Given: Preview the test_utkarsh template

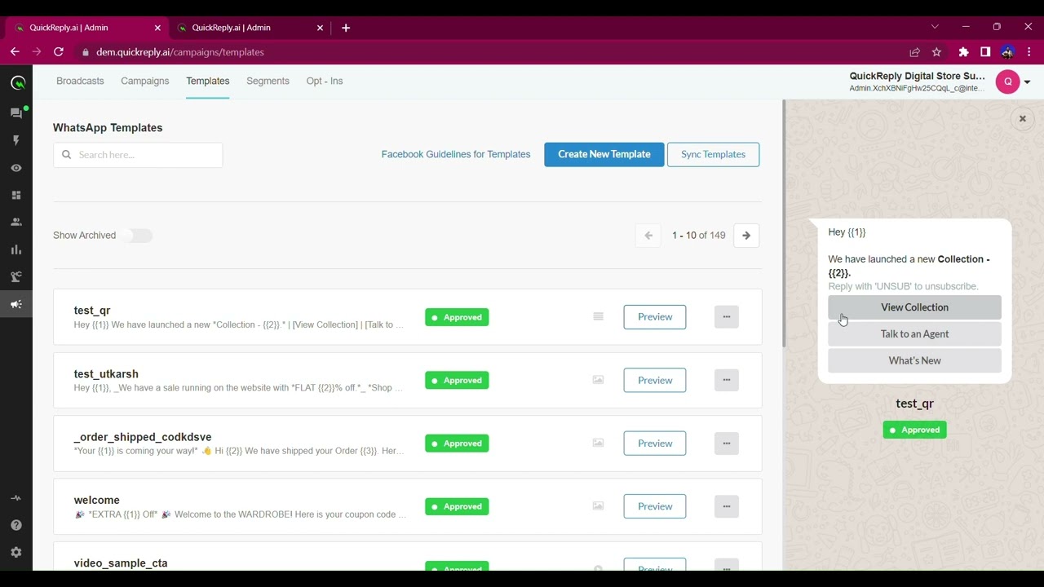Looking at the screenshot, I should click(x=655, y=380).
